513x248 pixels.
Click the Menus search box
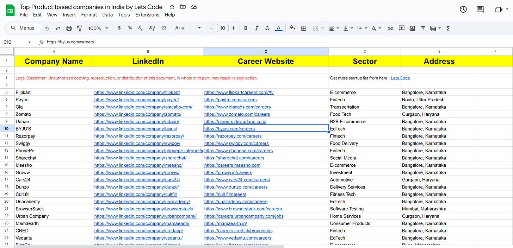pos(24,28)
